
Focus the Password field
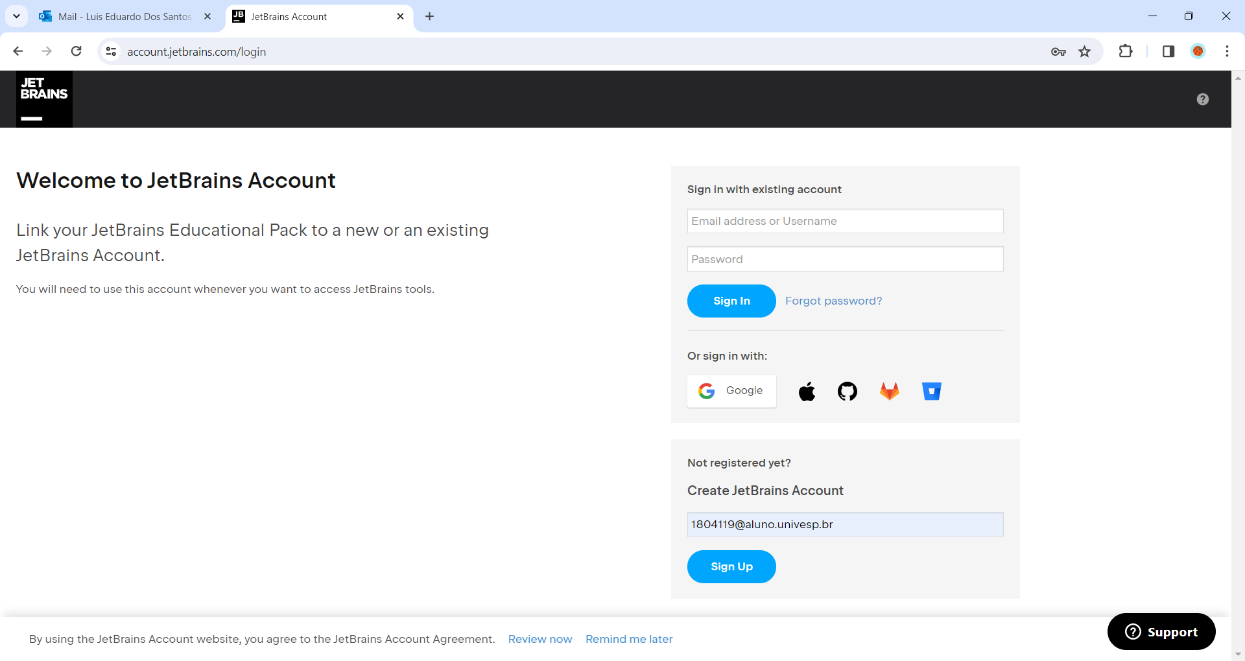pyautogui.click(x=845, y=259)
